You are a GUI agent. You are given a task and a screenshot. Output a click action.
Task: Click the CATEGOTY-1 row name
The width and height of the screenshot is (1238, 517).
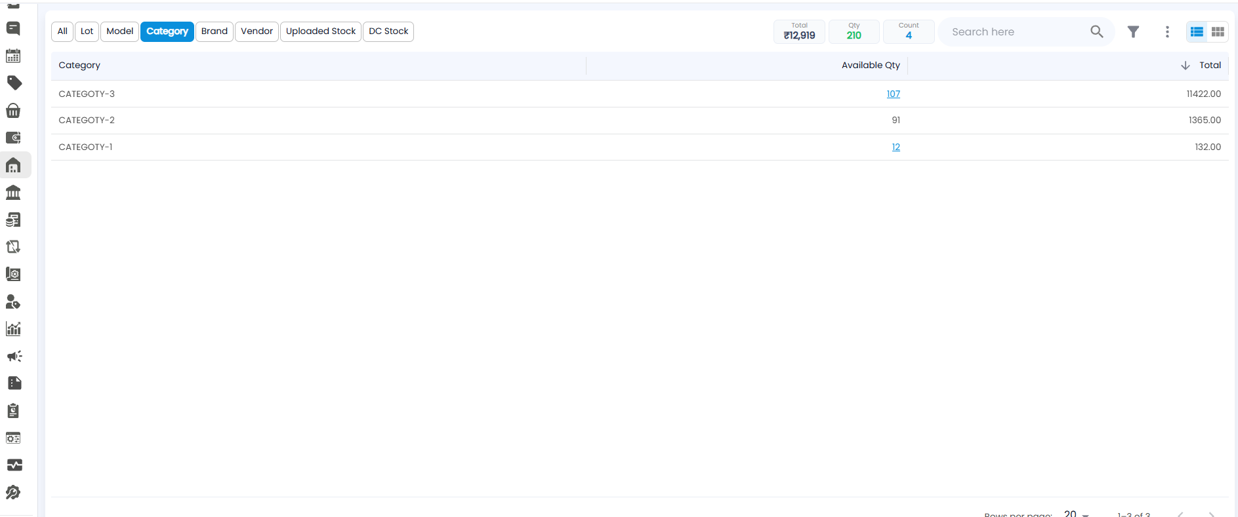pos(85,147)
